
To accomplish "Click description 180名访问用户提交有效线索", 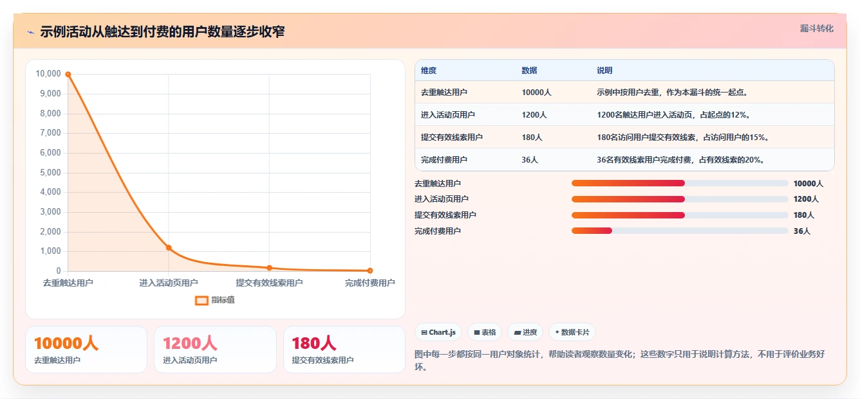I will tap(683, 137).
